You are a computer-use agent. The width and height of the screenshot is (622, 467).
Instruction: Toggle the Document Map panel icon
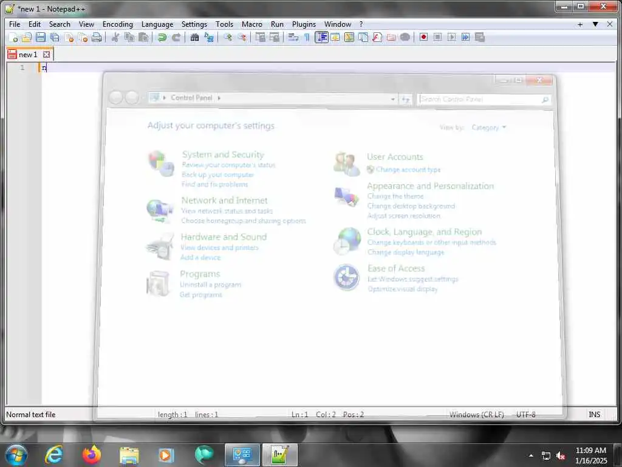click(x=349, y=37)
